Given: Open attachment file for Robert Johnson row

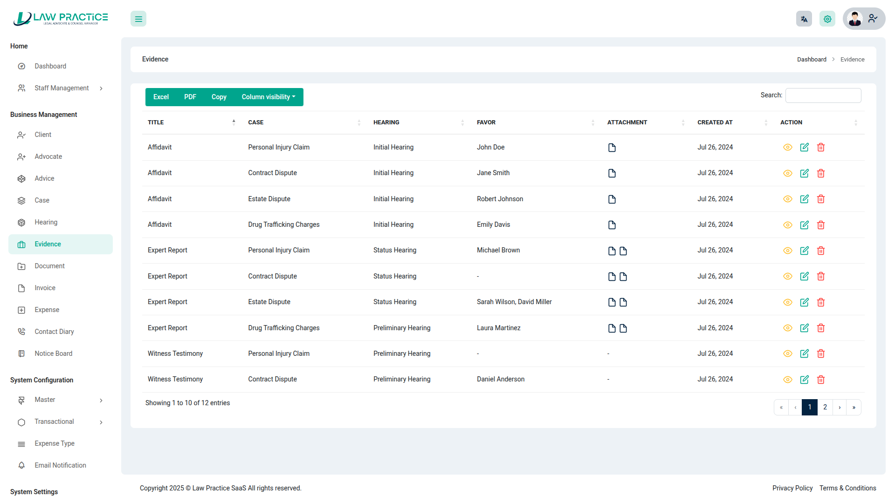Looking at the screenshot, I should (612, 199).
